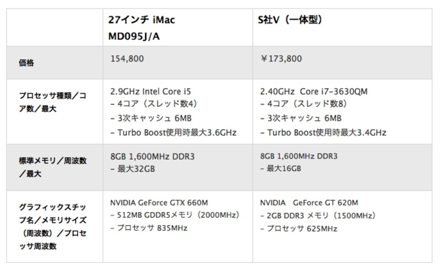Click NVIDIA GeForce GT 620M text

[307, 202]
